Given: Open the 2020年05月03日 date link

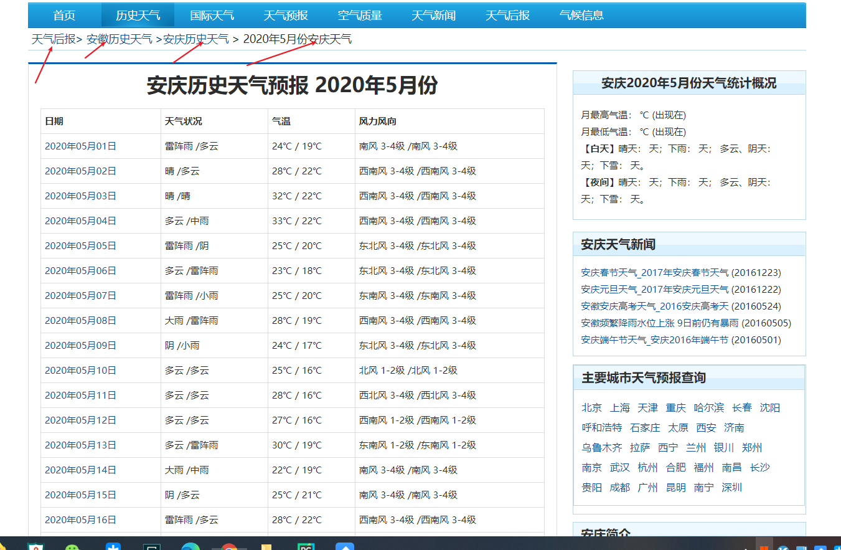Looking at the screenshot, I should (x=80, y=196).
